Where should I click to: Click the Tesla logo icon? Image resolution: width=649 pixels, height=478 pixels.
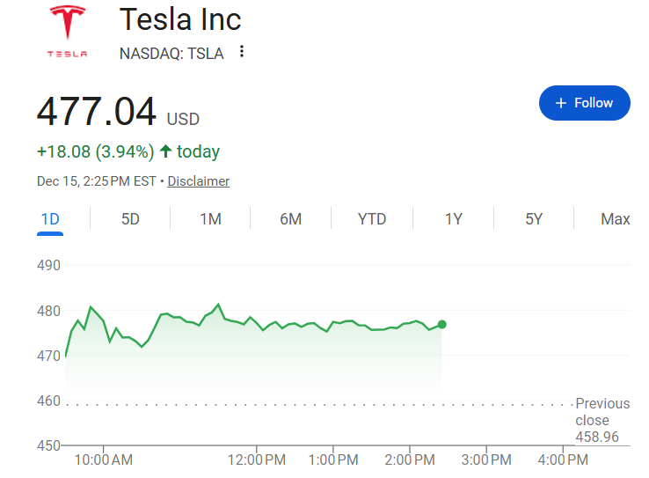pyautogui.click(x=68, y=31)
